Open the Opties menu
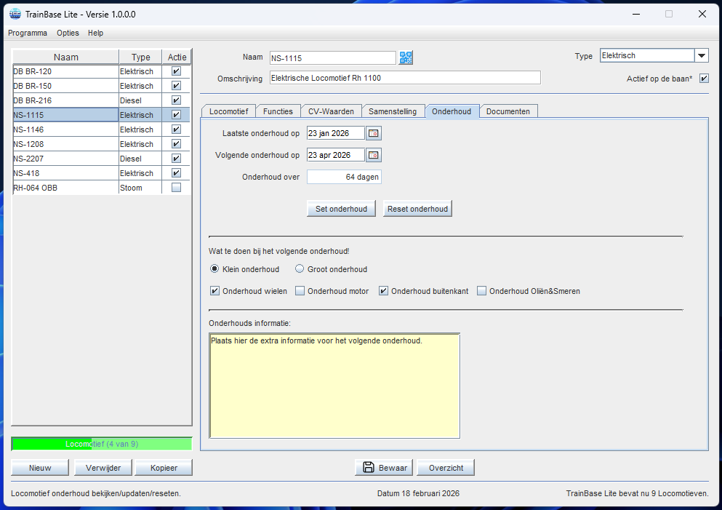The height and width of the screenshot is (510, 722). pyautogui.click(x=68, y=33)
